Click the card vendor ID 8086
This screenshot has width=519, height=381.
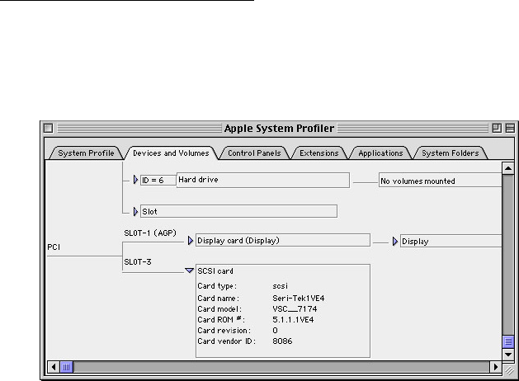pyautogui.click(x=282, y=341)
